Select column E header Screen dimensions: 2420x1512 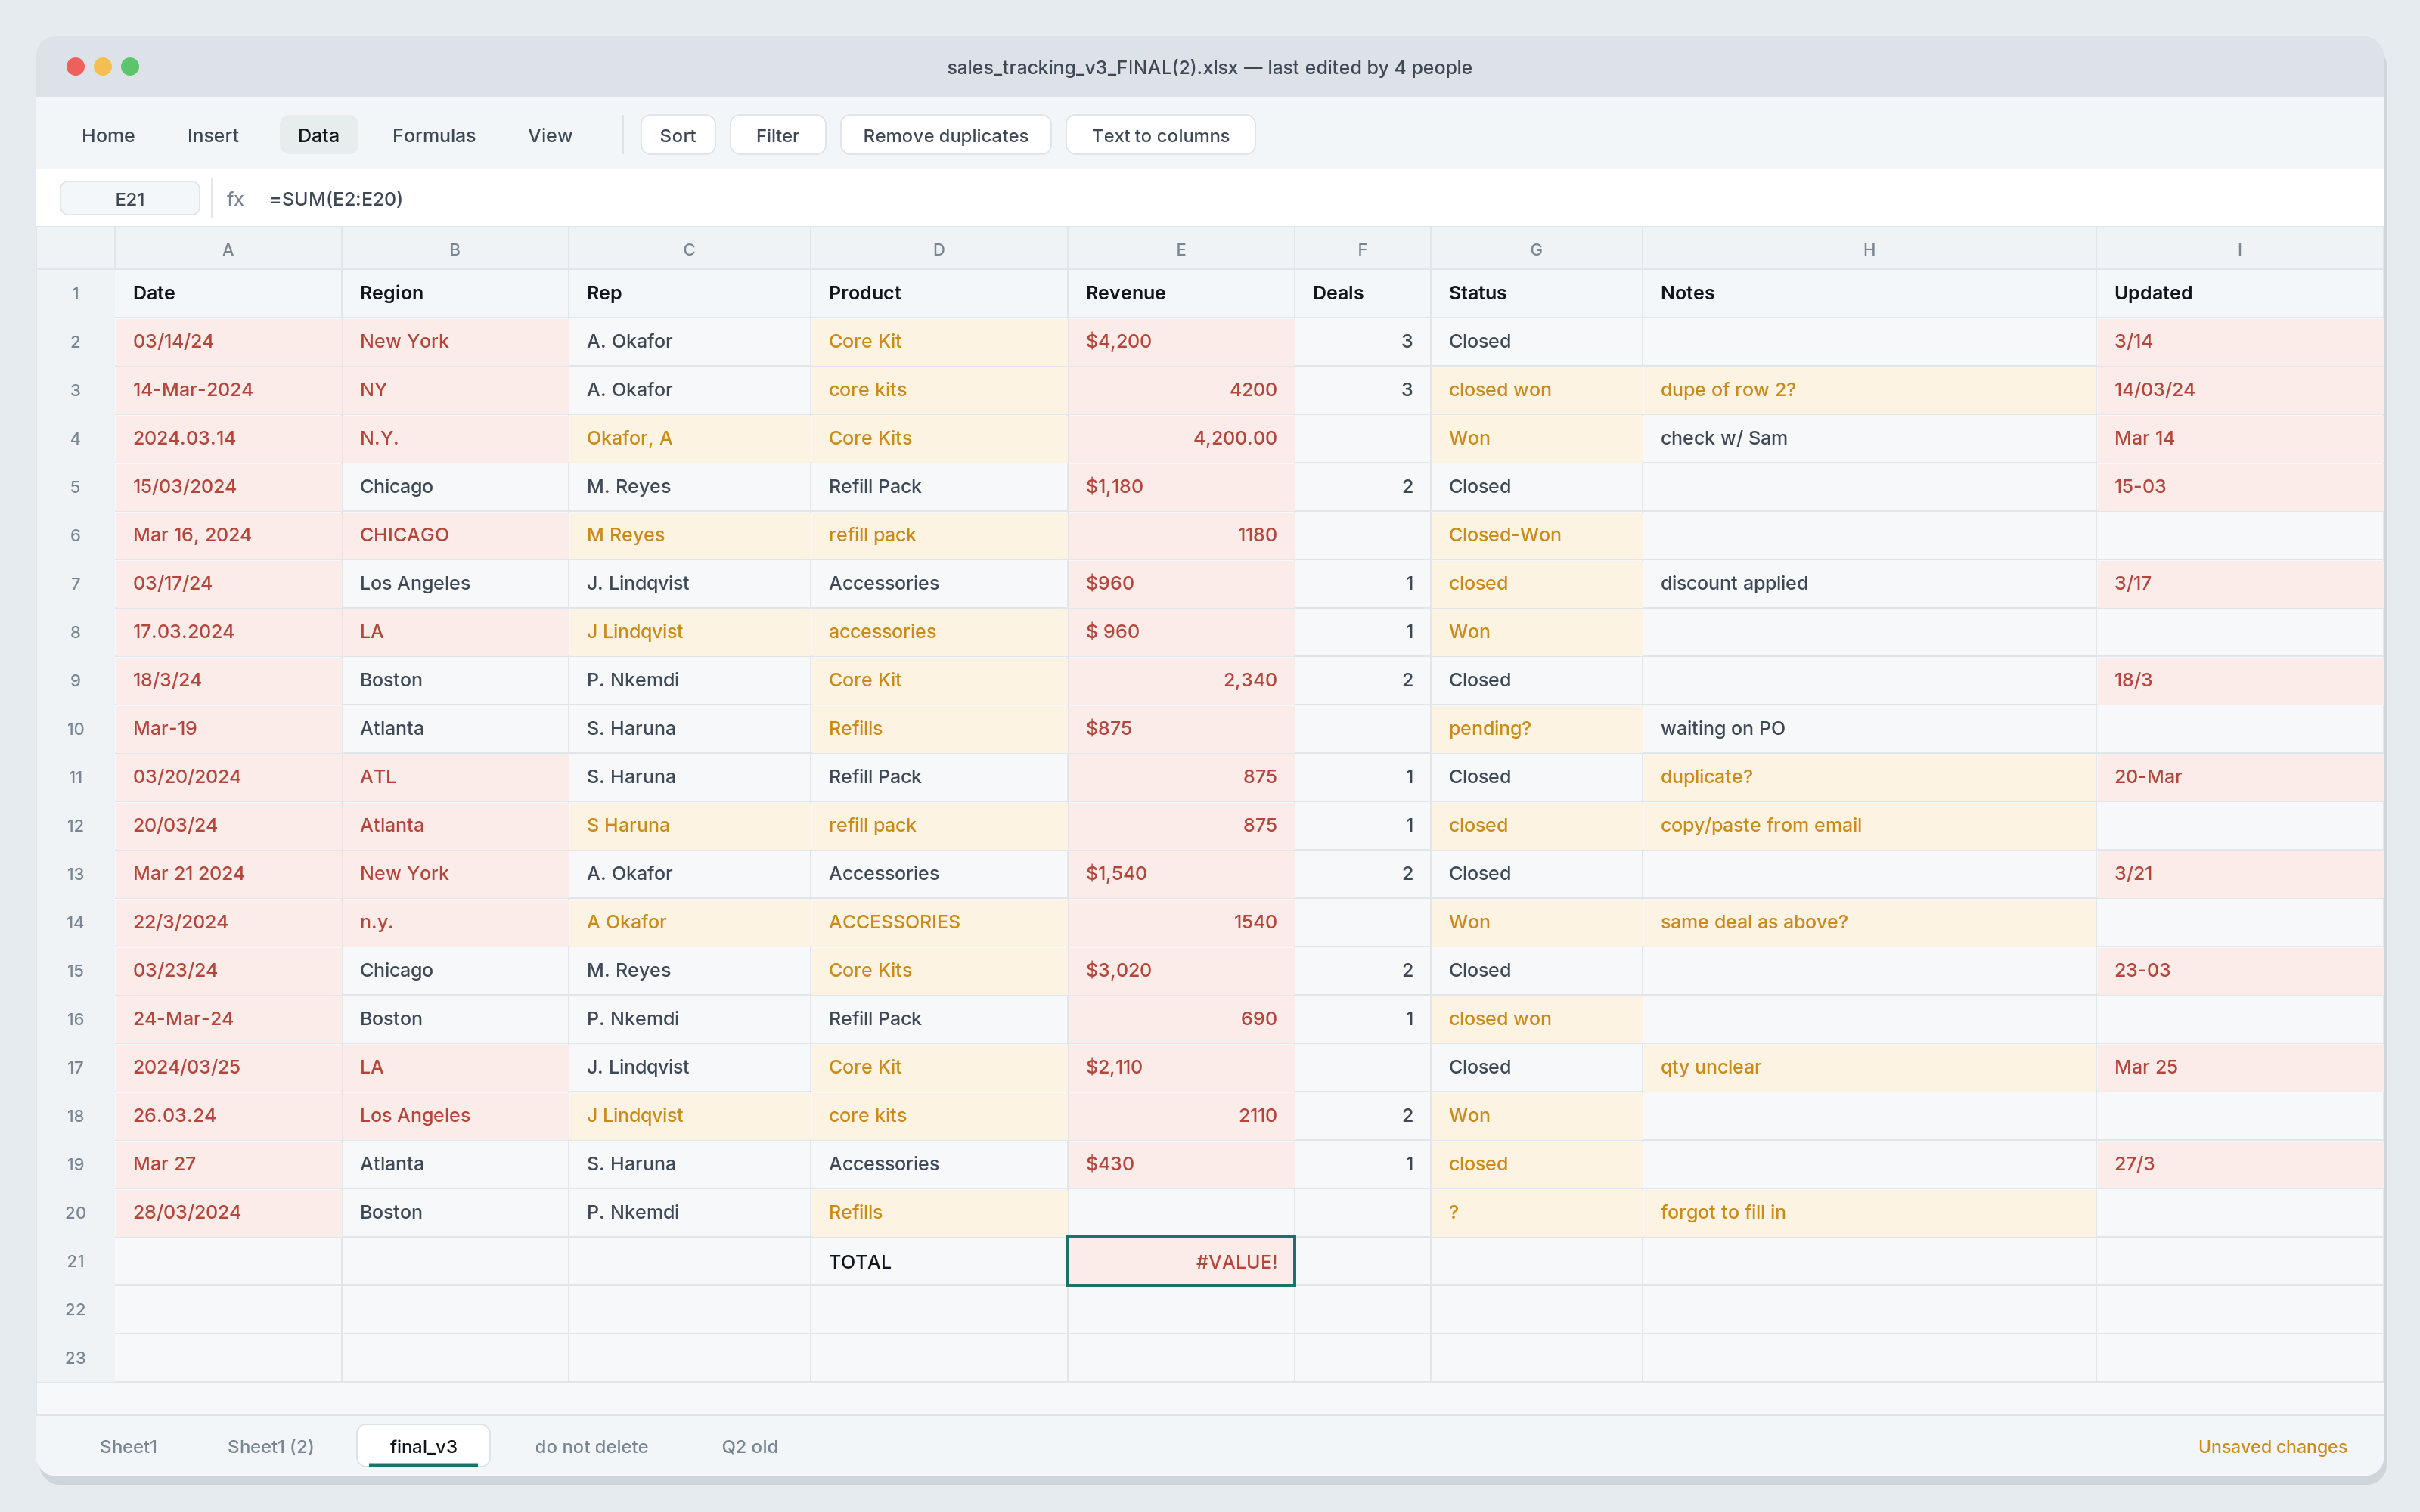coord(1181,249)
